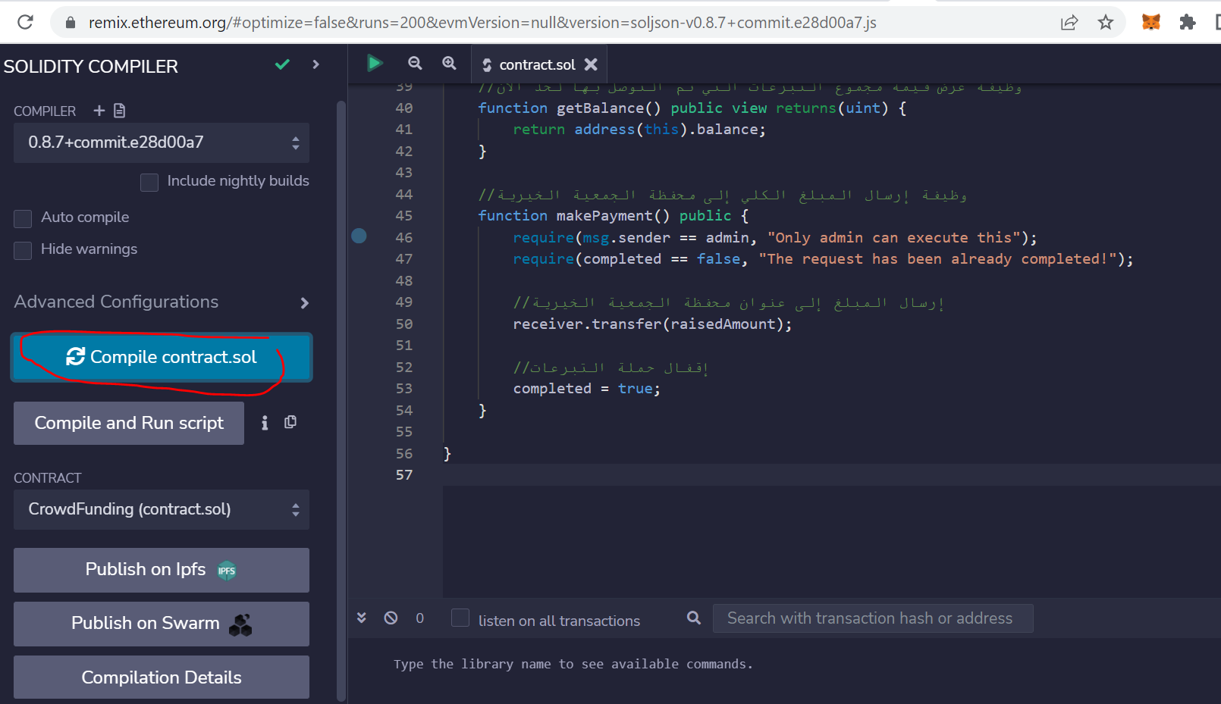Screen dimensions: 1221x704
Task: Zoom out the editor with the magnifier icon
Action: coord(415,64)
